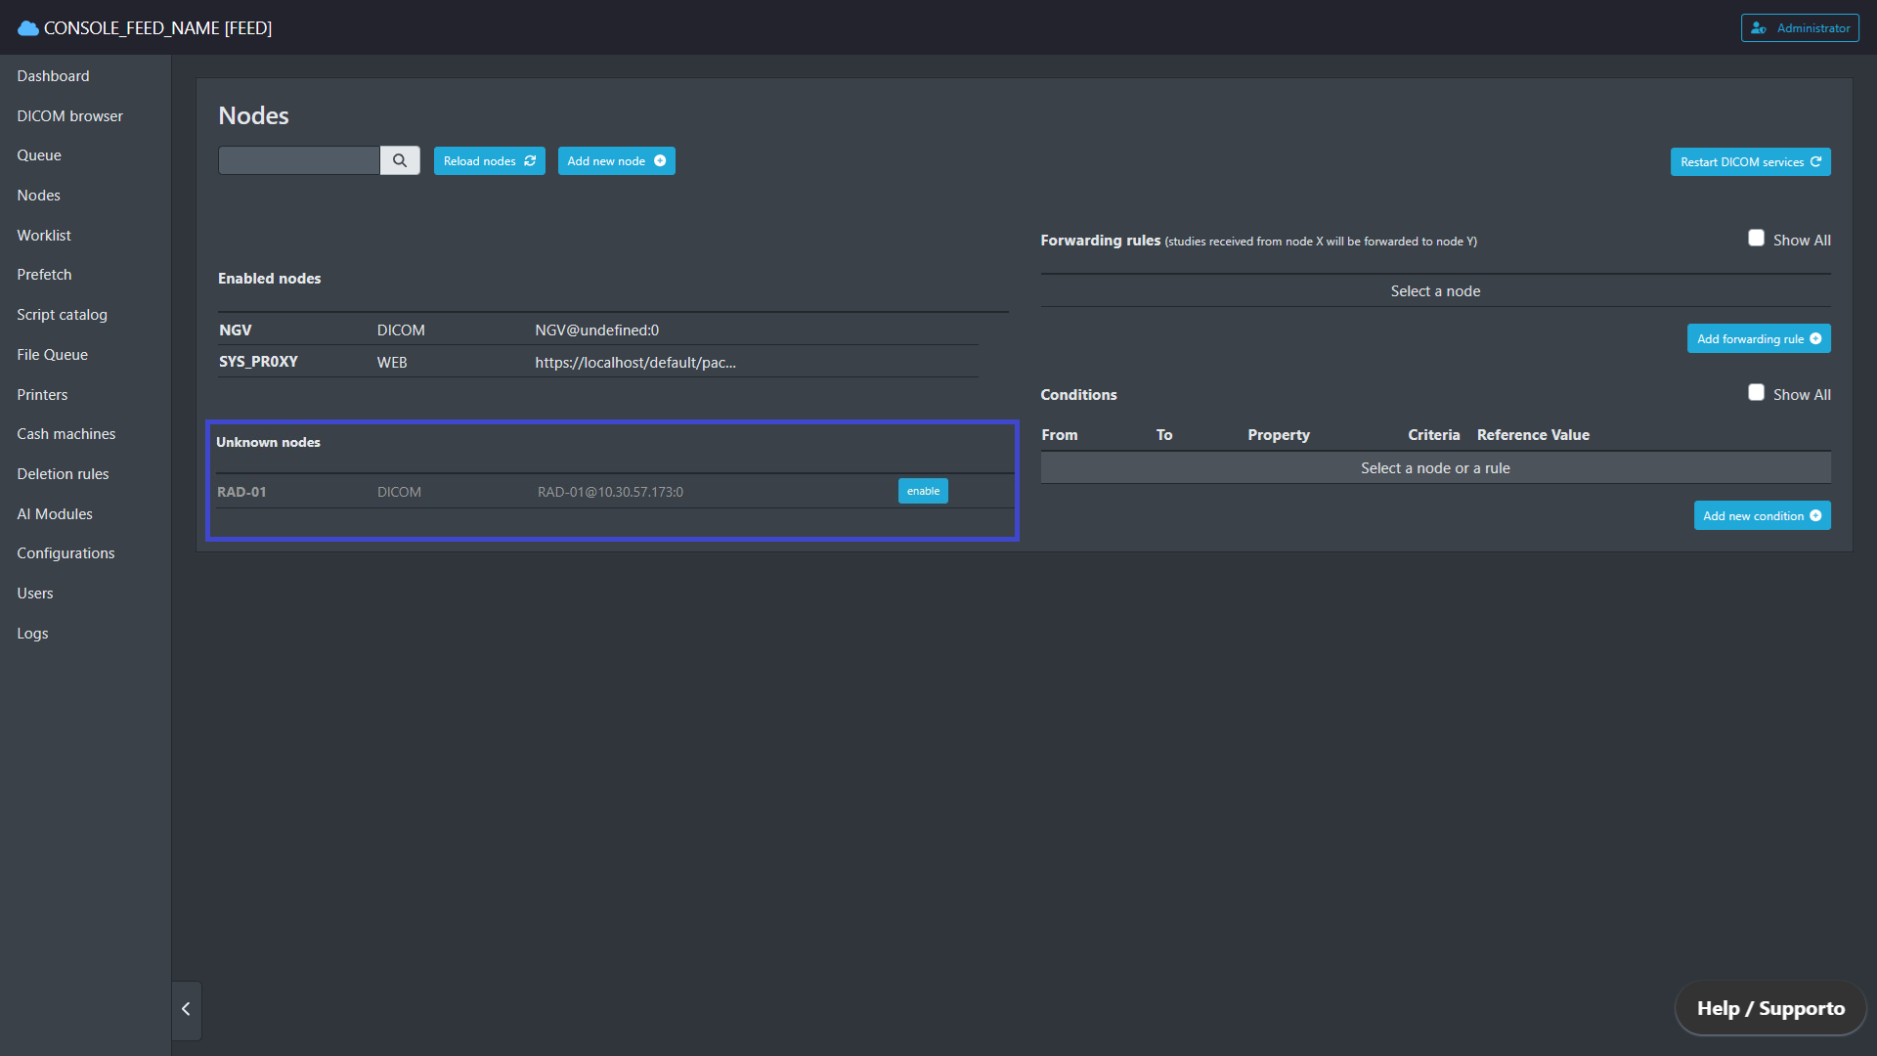Go to Worklist page
This screenshot has height=1056, width=1877.
click(x=44, y=236)
